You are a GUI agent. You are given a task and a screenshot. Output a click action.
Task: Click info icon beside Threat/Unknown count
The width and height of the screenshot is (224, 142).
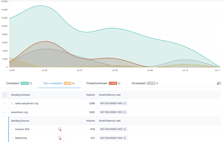pyautogui.click(x=119, y=84)
